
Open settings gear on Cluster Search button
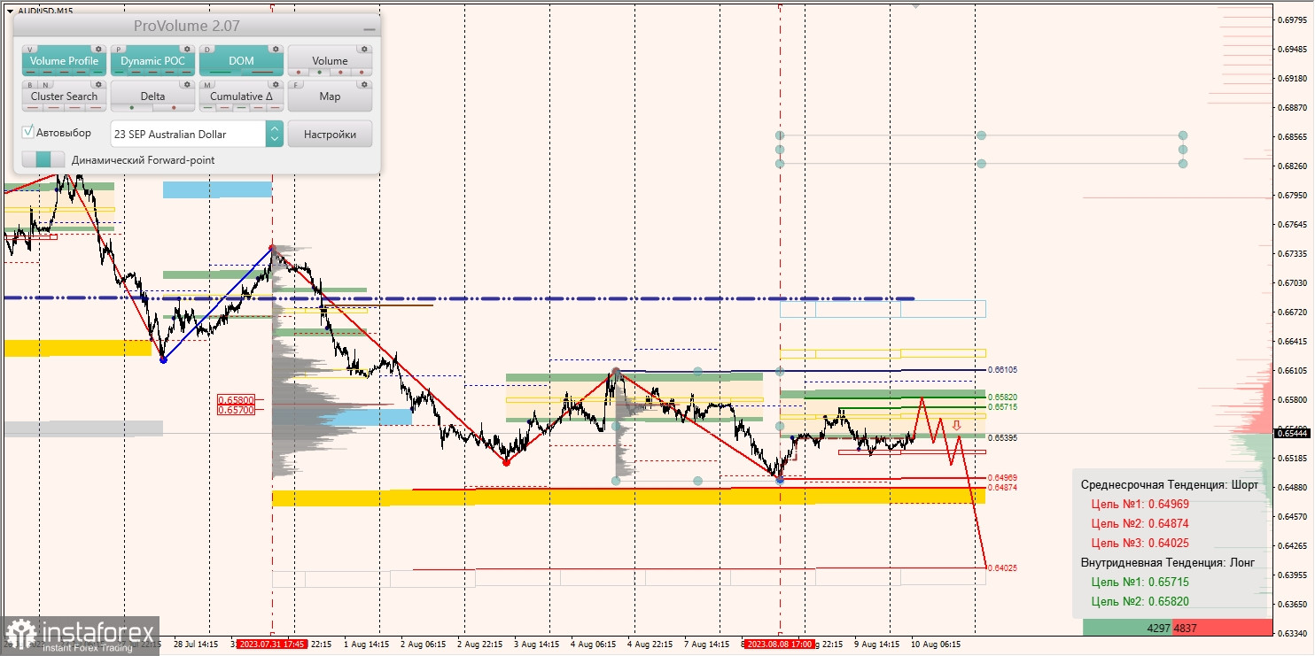97,84
